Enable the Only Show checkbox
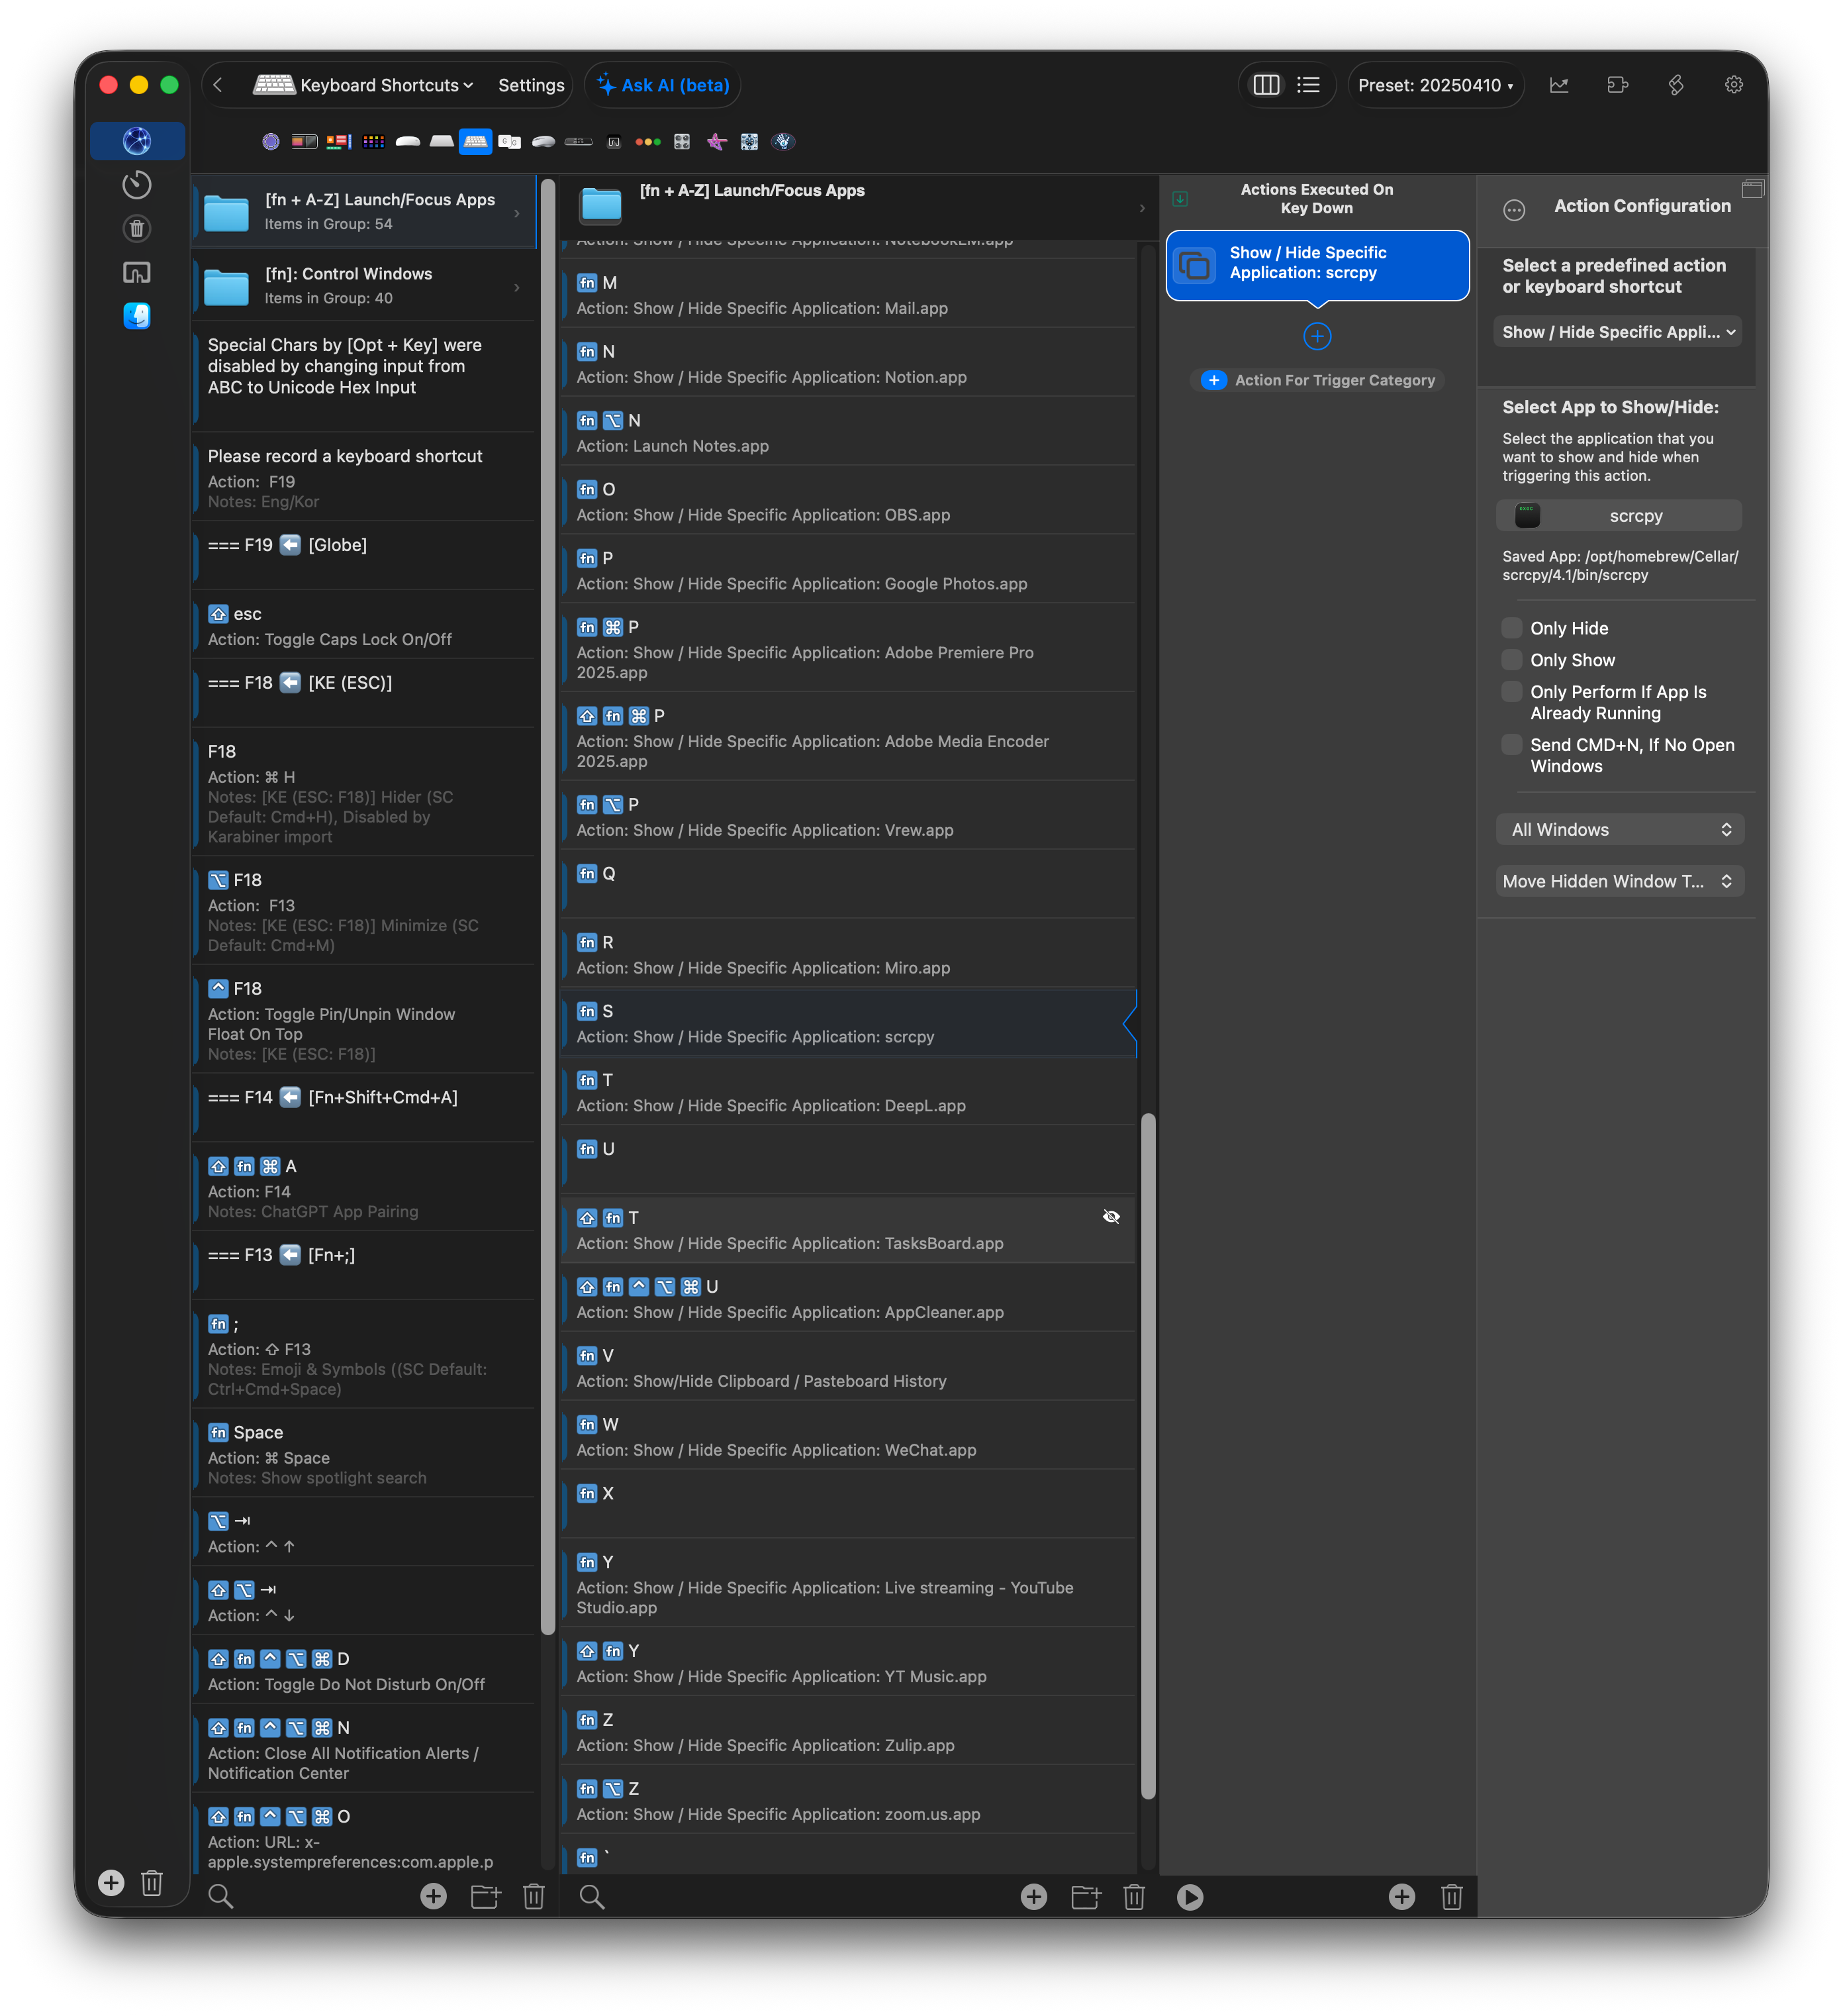The width and height of the screenshot is (1843, 2016). 1512,660
